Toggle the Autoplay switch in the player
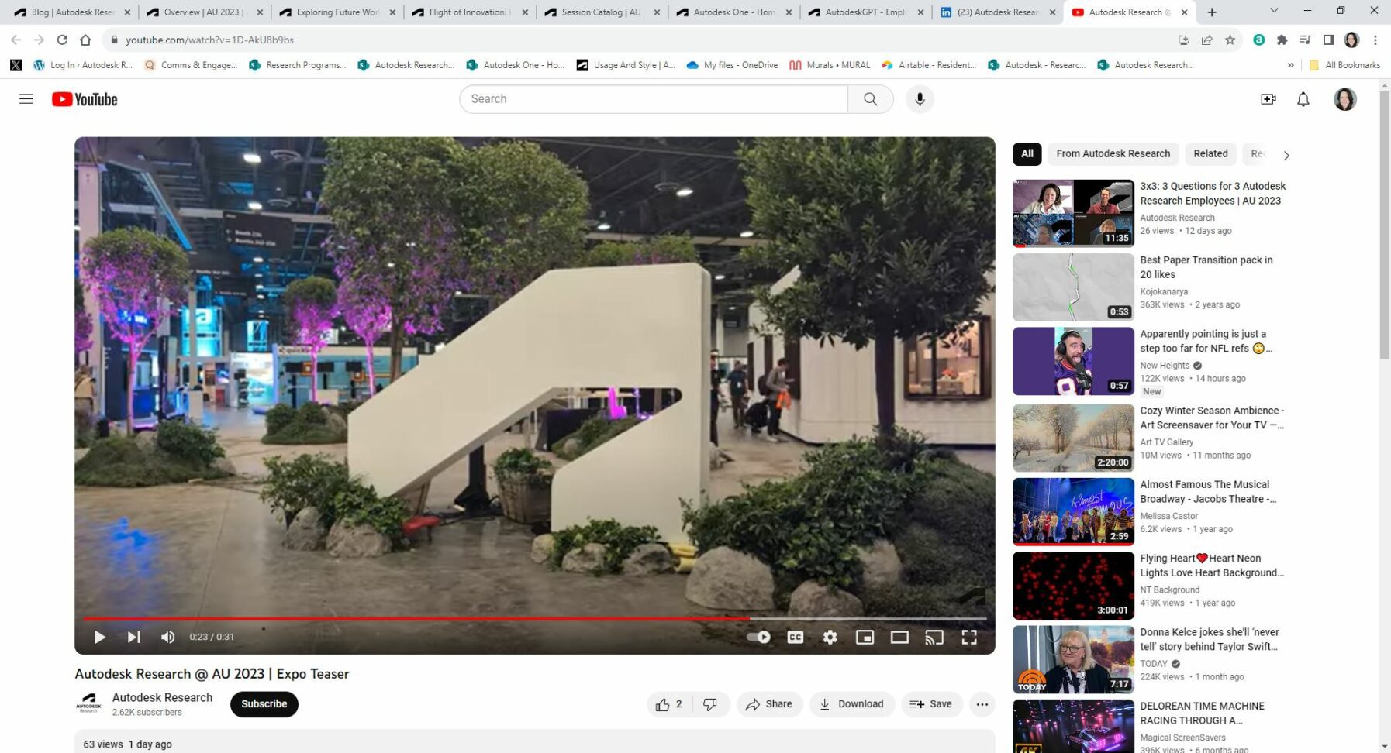 (x=759, y=637)
